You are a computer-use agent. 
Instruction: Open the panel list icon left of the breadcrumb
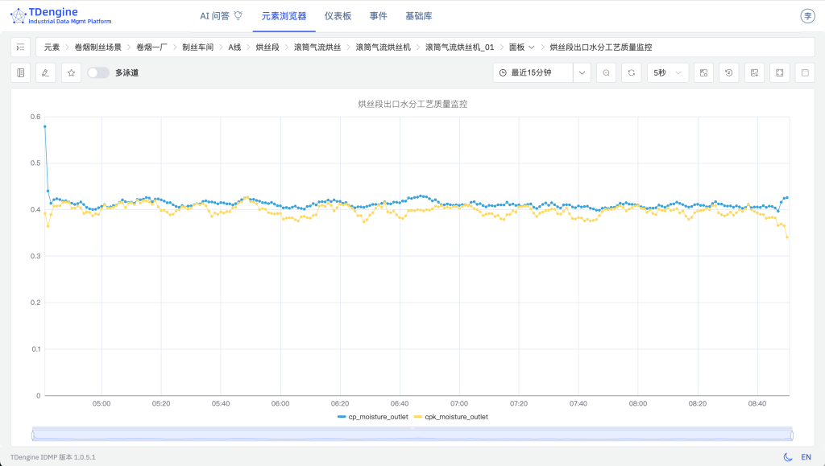[20, 47]
